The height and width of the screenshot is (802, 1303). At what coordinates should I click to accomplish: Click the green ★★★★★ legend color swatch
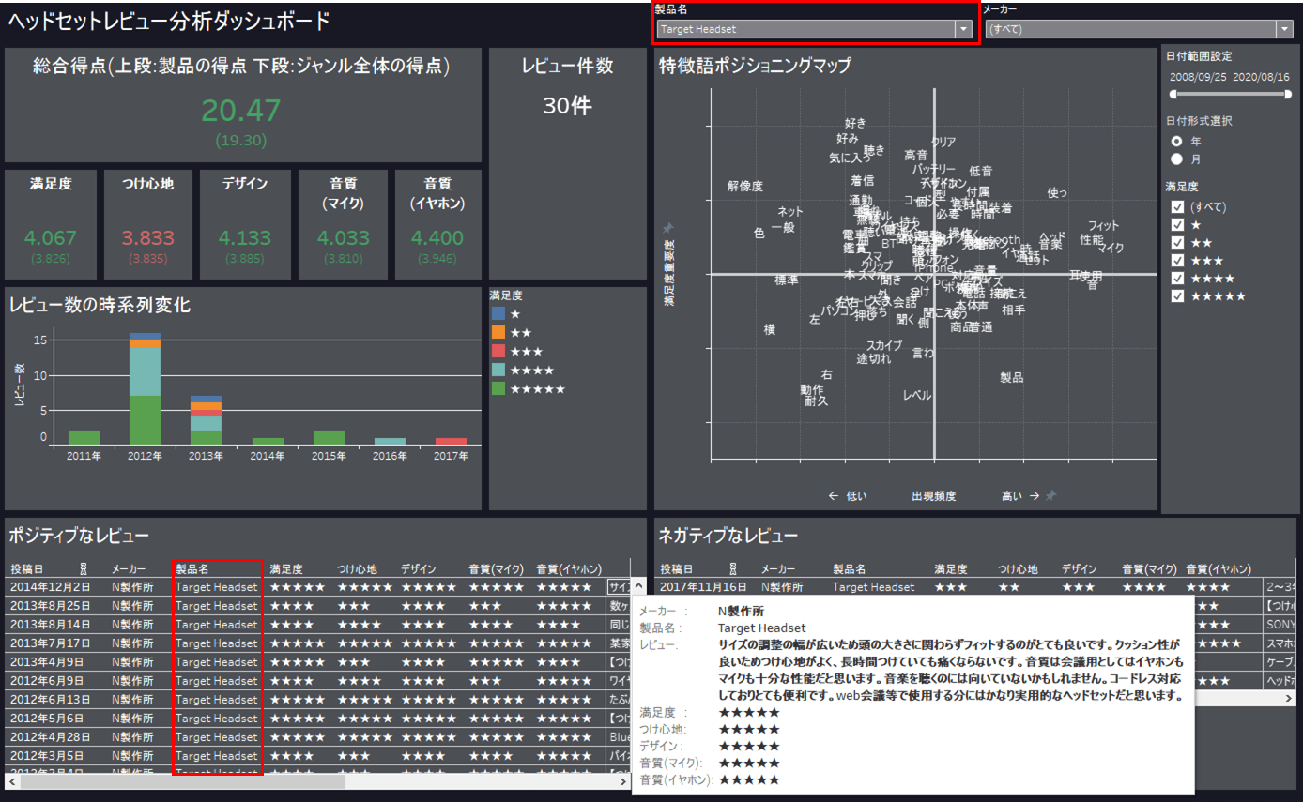[498, 388]
